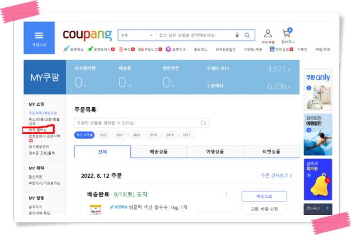The height and width of the screenshot is (235, 351).
Task: Switch to the 여행상품 tab
Action: coord(215,152)
